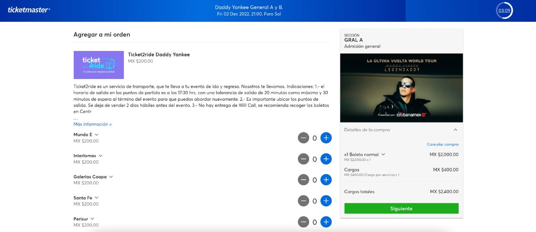Image resolution: width=536 pixels, height=232 pixels.
Task: Click the plus button for Perisur
Action: tap(326, 222)
